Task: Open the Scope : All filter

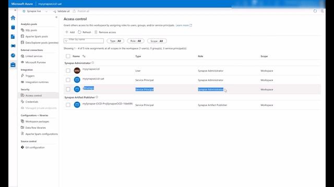Action: 157,41
